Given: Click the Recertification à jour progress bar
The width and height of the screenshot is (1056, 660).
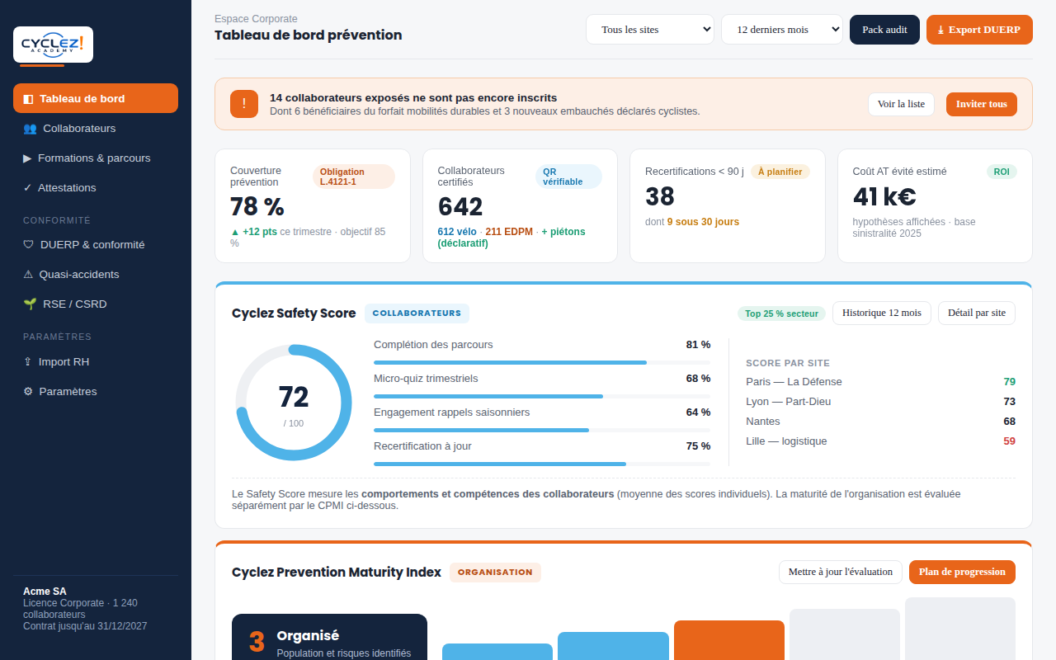Looking at the screenshot, I should (542, 464).
